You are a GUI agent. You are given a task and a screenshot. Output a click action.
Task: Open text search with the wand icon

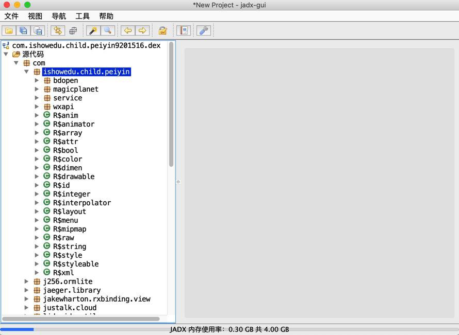point(93,30)
